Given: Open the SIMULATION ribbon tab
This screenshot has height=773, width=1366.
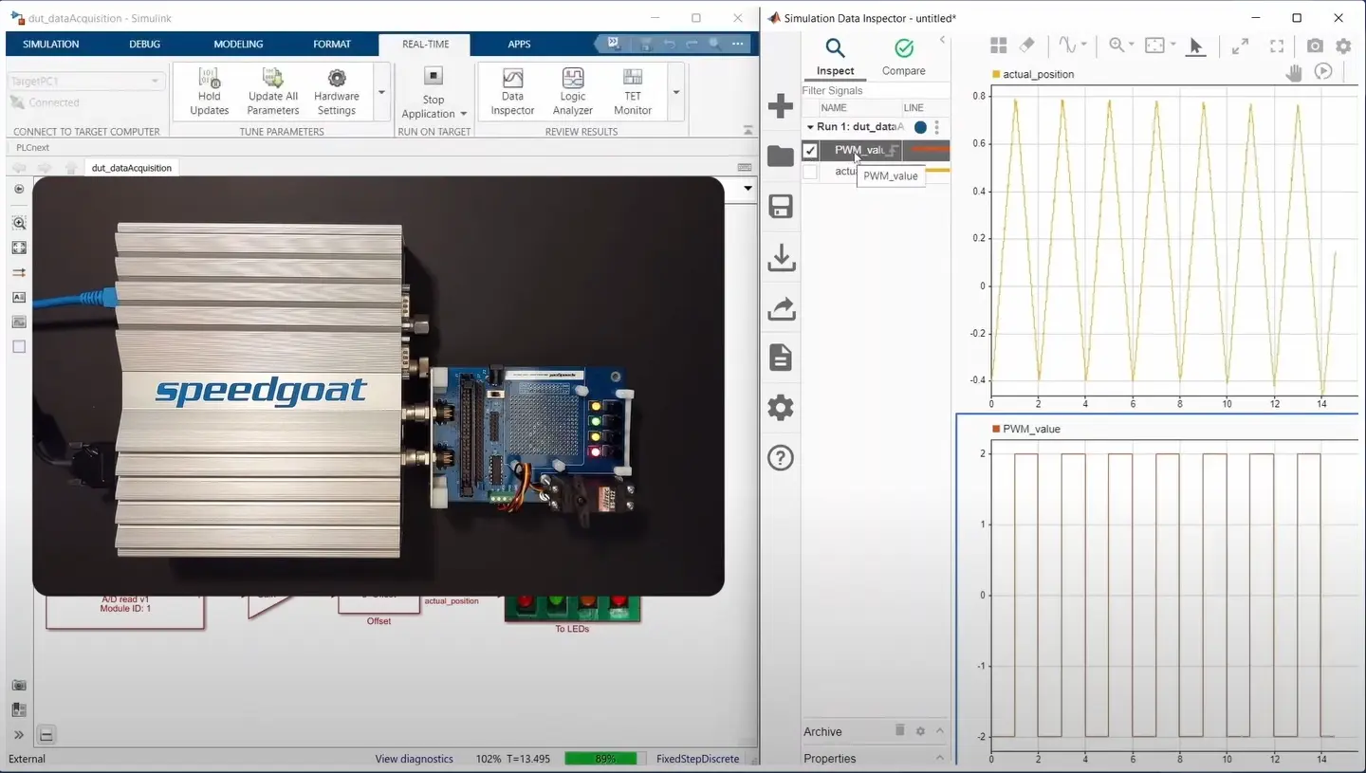Looking at the screenshot, I should click(x=51, y=44).
